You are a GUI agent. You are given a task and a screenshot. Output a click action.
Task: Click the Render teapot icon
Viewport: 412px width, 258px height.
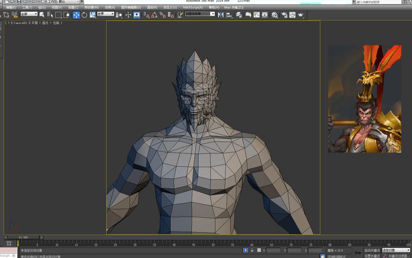click(301, 15)
